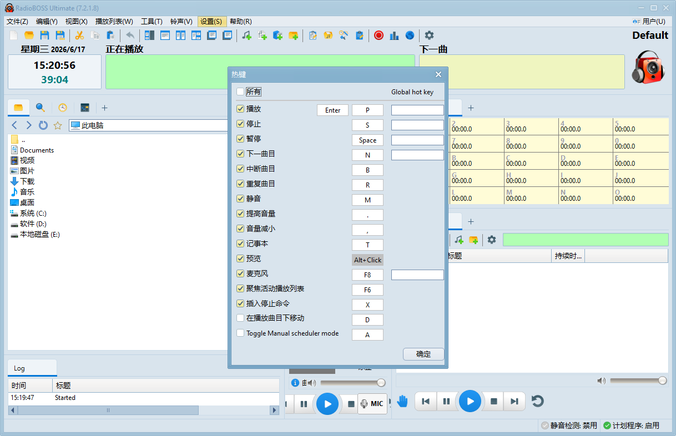Click the Space hotkey field for 暂停
Screen dimensions: 676x436
coord(367,140)
